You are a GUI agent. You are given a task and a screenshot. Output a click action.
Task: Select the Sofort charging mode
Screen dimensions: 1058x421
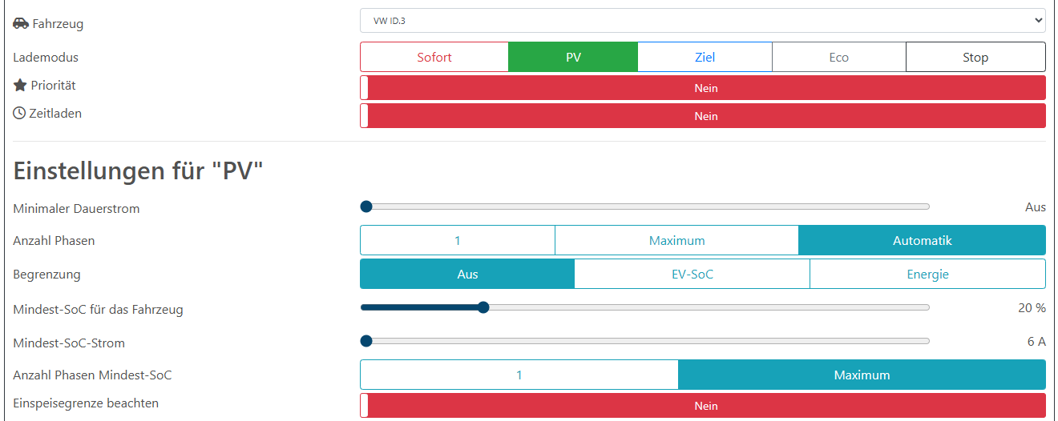coord(434,57)
